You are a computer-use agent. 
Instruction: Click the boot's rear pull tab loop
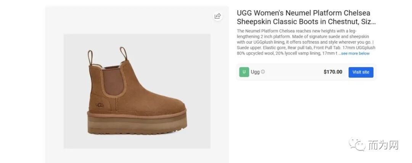click(90, 58)
